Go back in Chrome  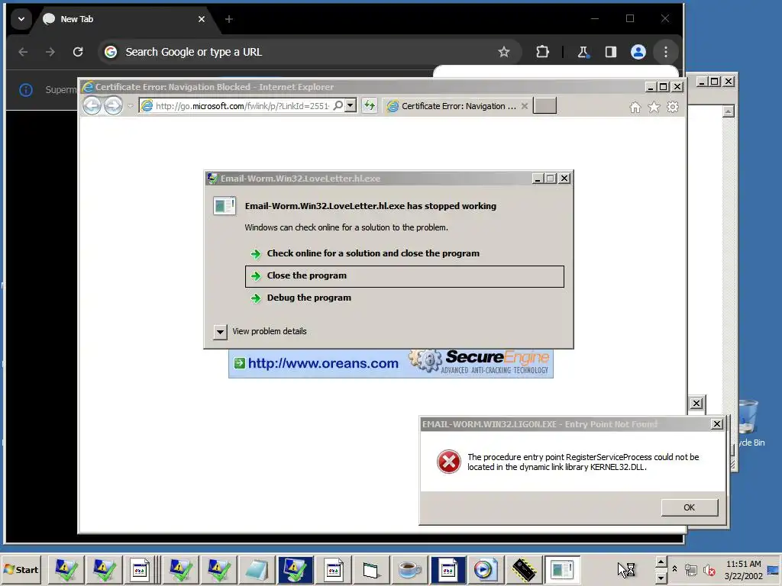[23, 52]
